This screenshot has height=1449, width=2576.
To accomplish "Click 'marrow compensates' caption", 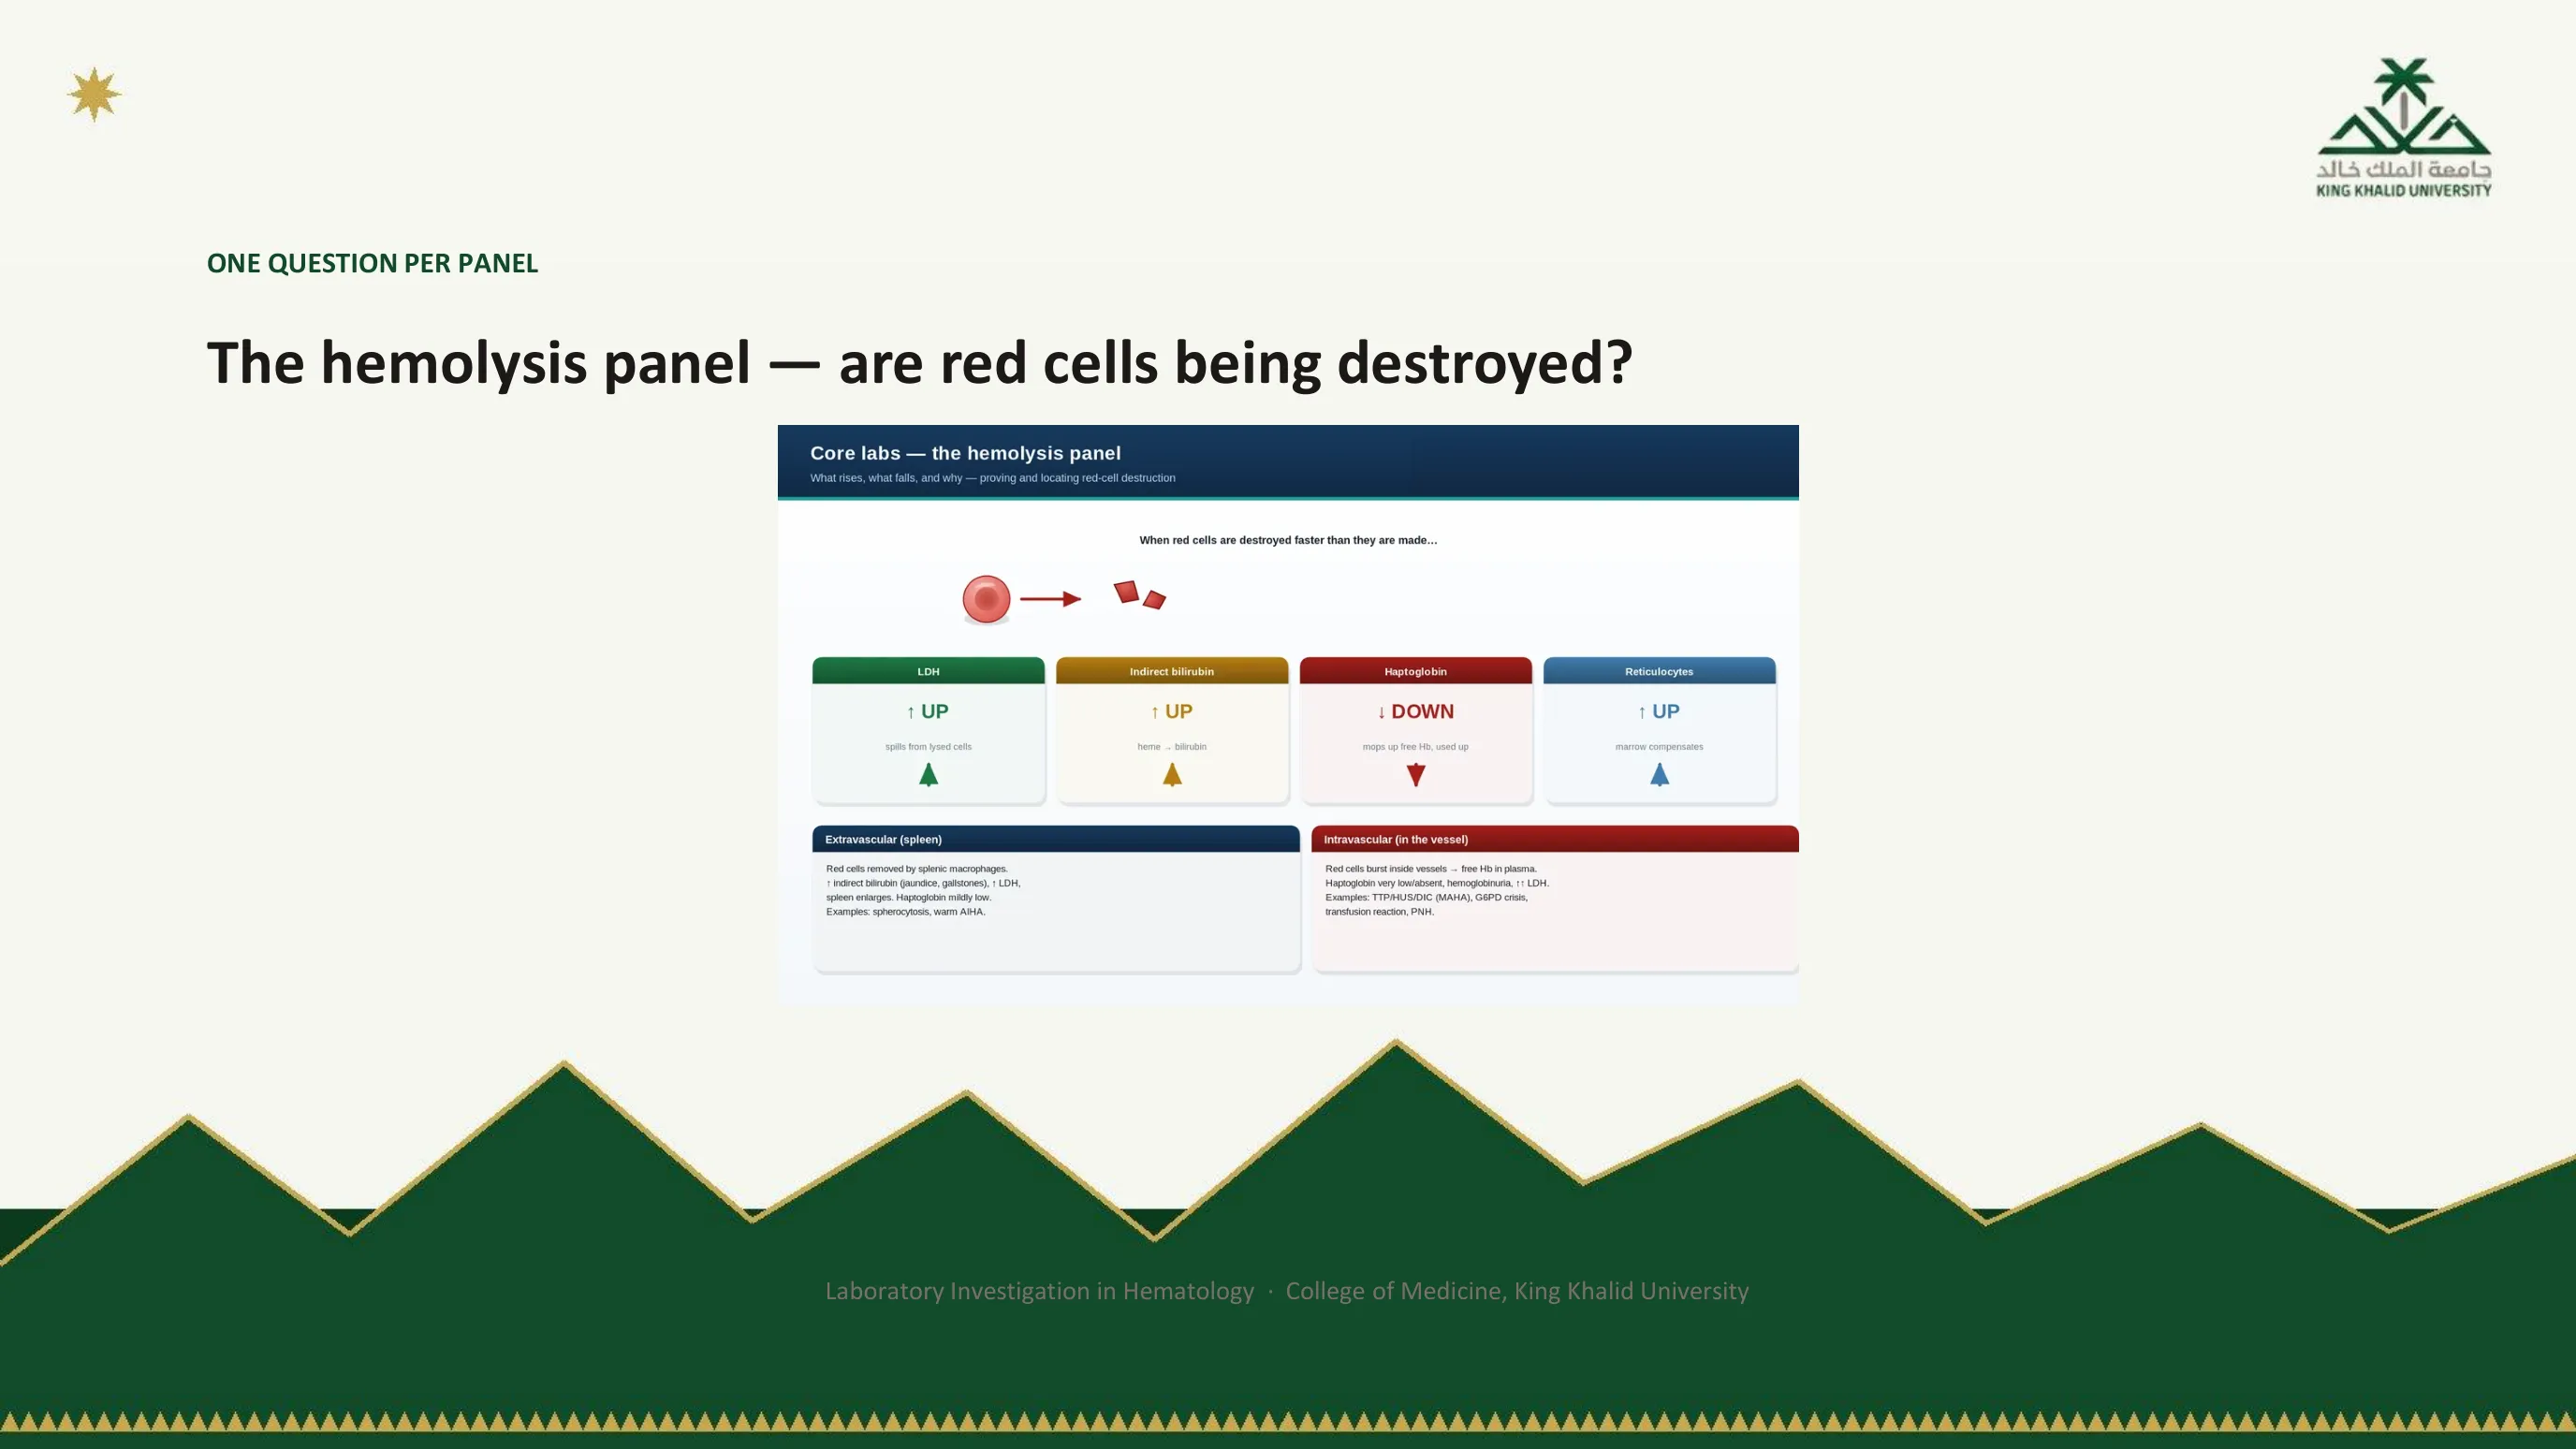I will point(1659,747).
